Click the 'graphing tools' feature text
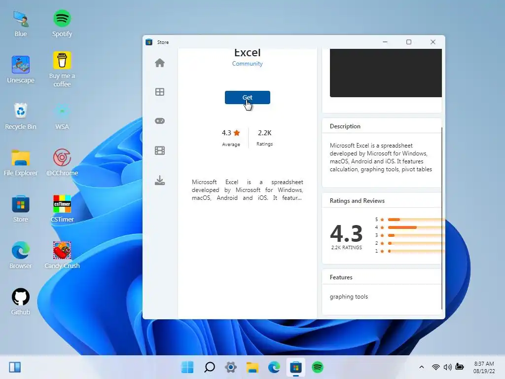505x379 pixels. 349,297
